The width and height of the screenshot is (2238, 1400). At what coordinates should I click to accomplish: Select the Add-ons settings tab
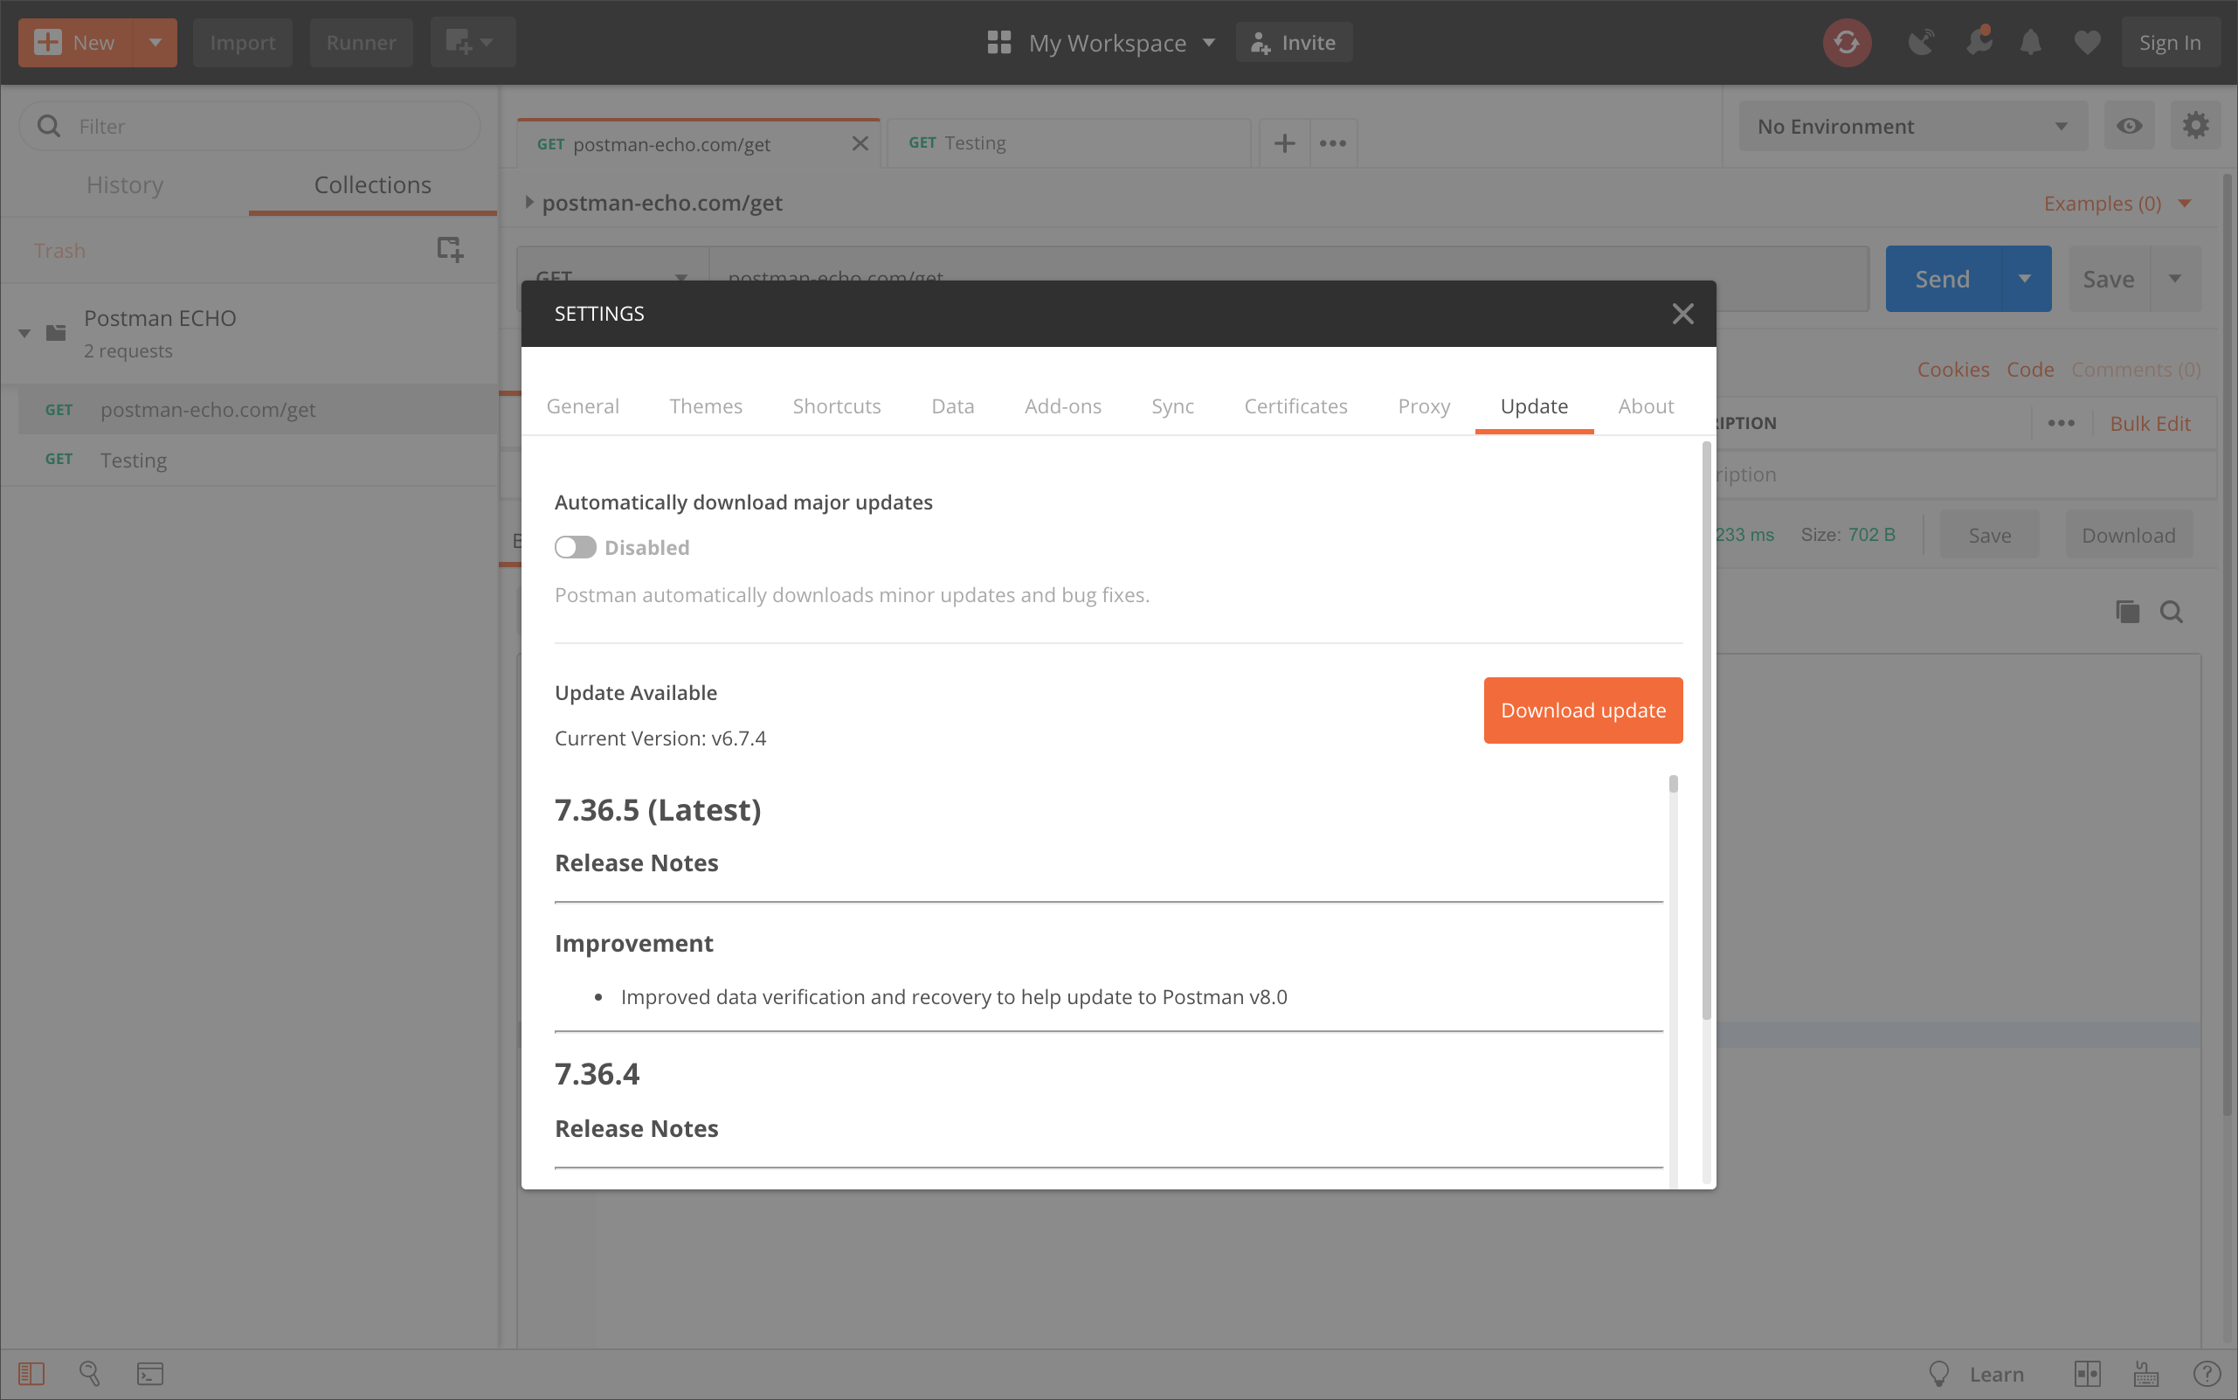coord(1062,406)
